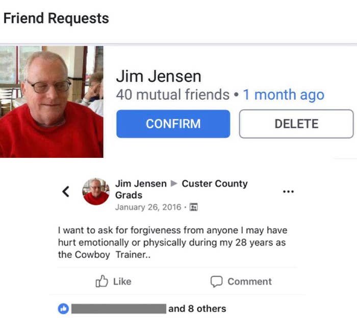Viewport: 357px width, 335px height.
Task: Select the Friend Requests header
Action: 56,18
